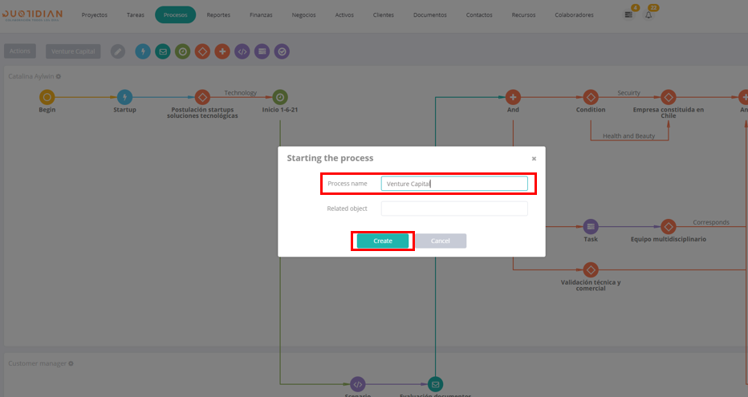Open settings gear next to Customer manager
This screenshot has width=748, height=397.
tap(71, 363)
